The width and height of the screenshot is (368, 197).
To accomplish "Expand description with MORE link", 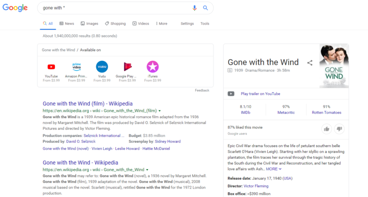I will pos(274,169).
